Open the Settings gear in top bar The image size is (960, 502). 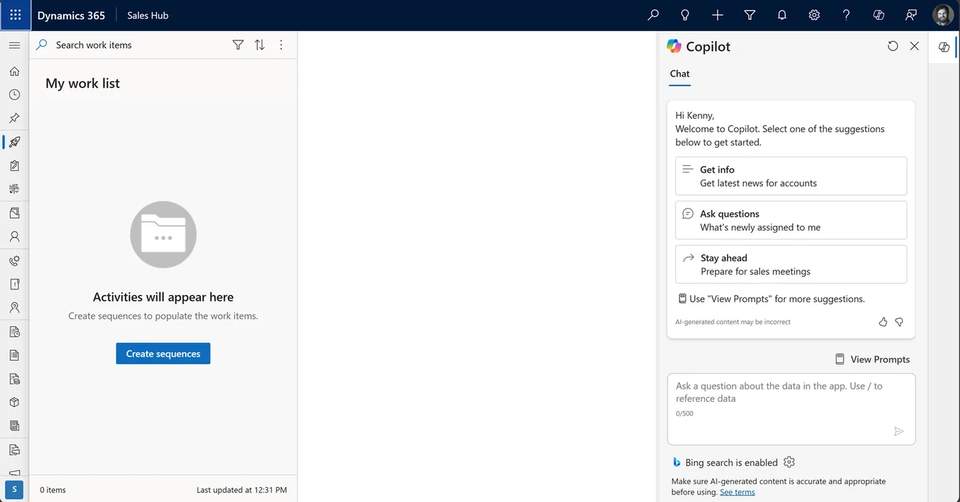tap(814, 15)
